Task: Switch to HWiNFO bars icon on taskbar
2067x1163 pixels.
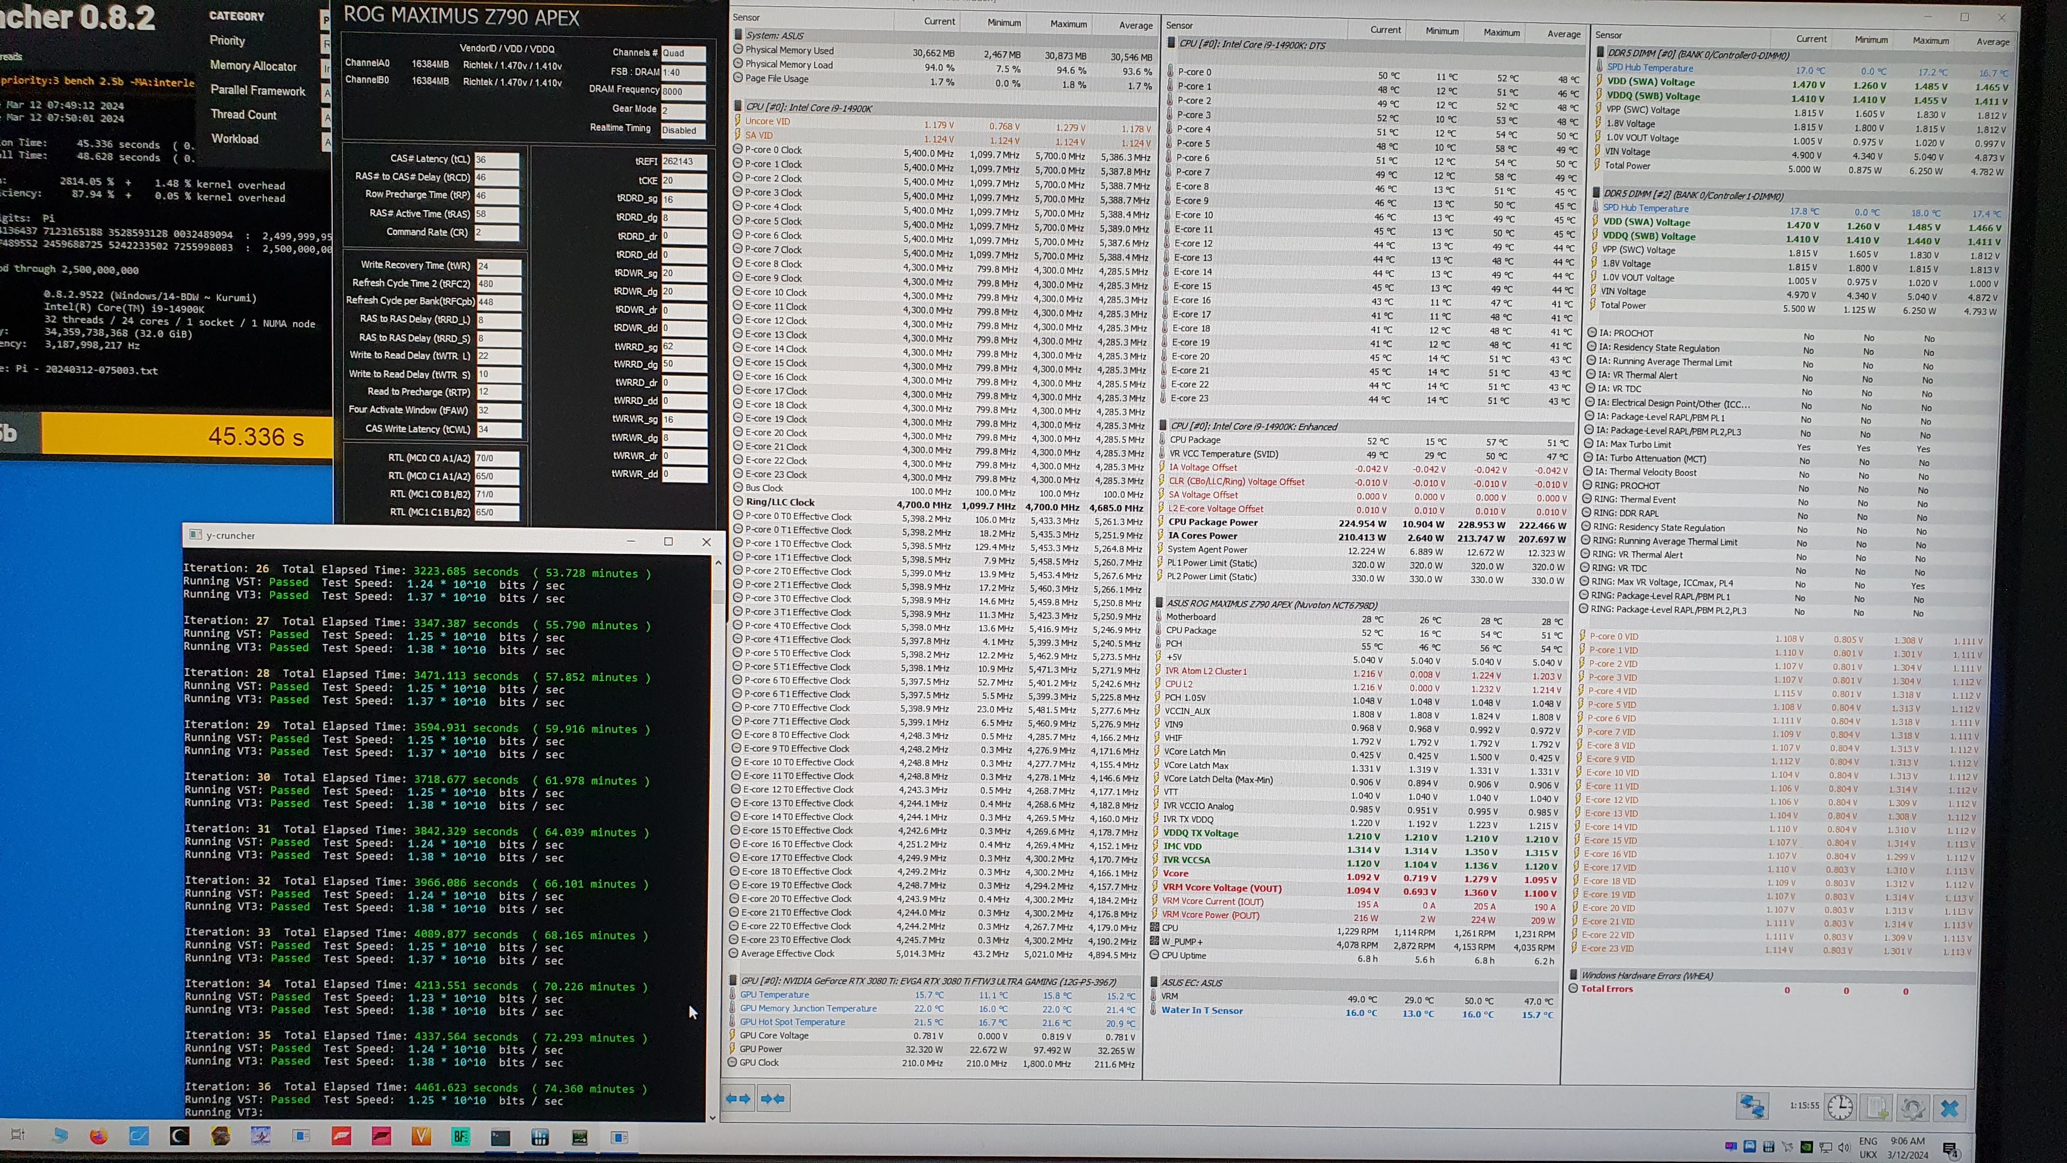Action: 540,1137
